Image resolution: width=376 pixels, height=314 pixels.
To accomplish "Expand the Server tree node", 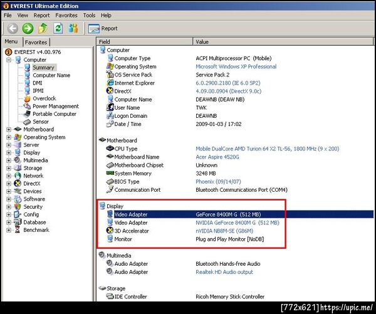I will click(x=9, y=145).
